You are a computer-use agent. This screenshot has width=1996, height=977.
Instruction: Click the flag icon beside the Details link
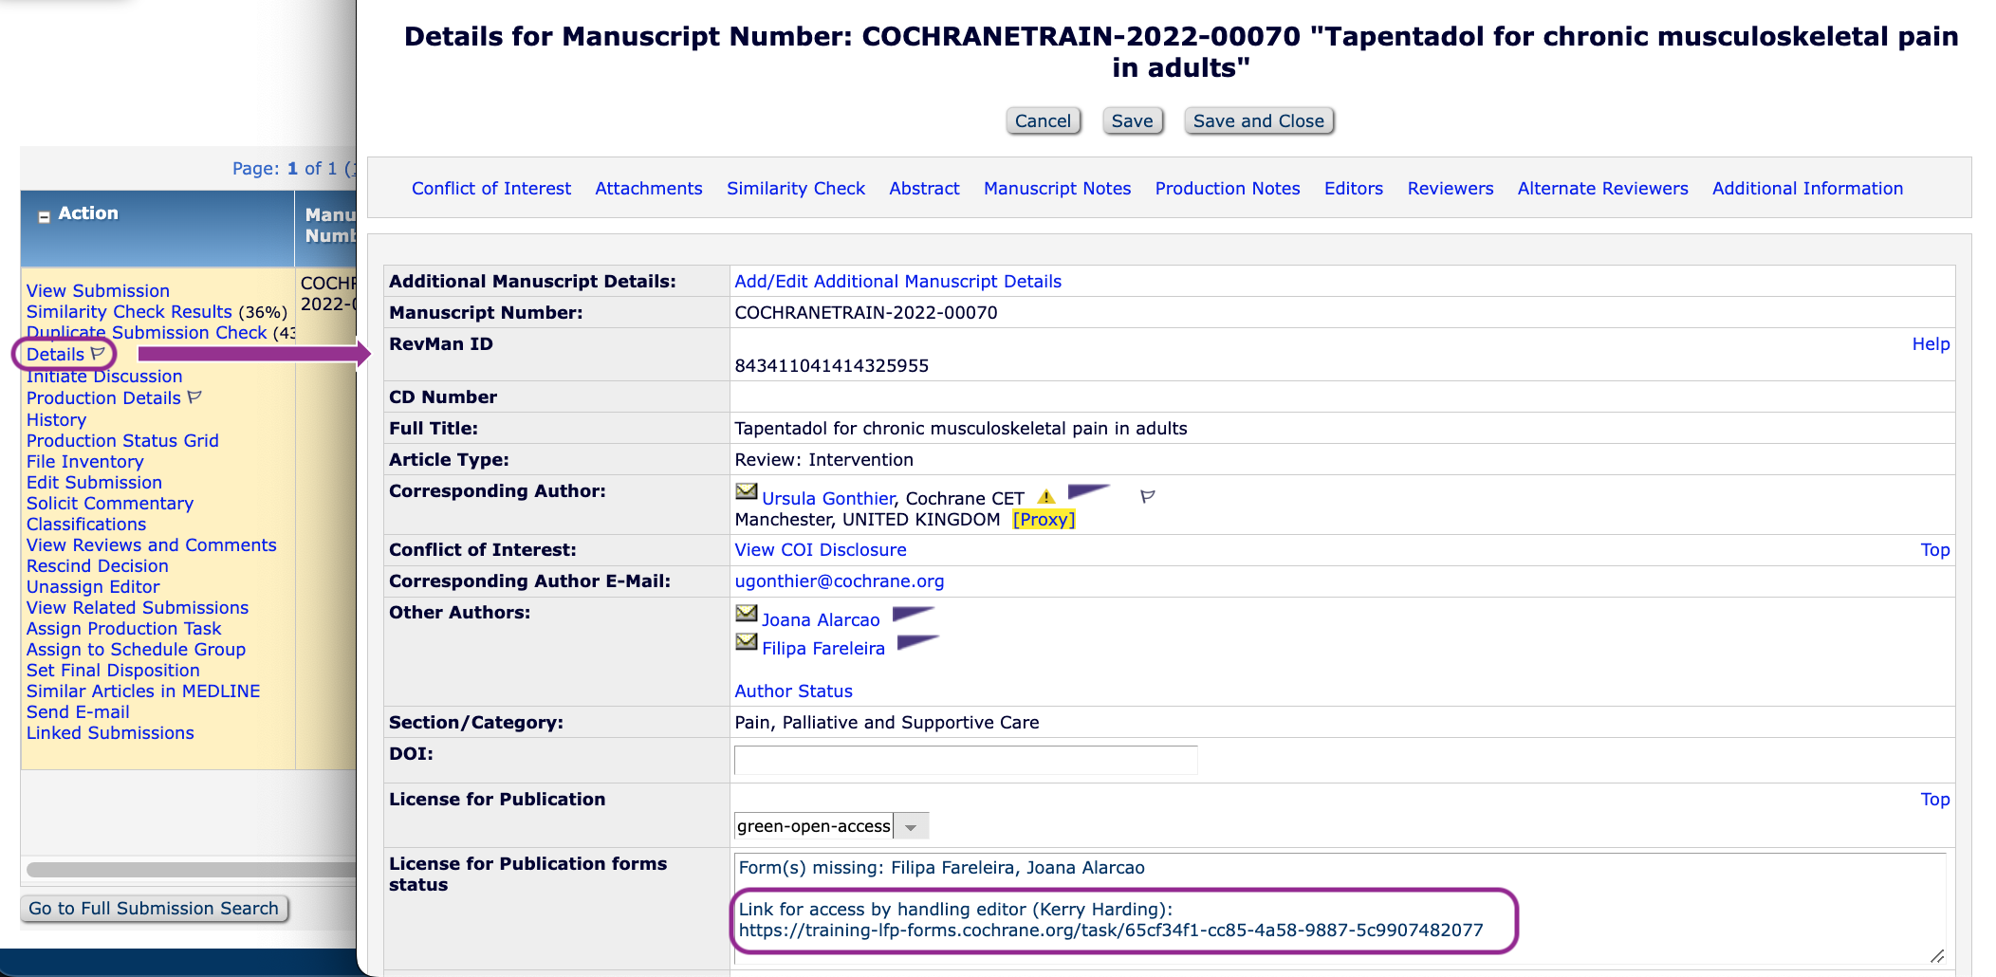click(98, 354)
